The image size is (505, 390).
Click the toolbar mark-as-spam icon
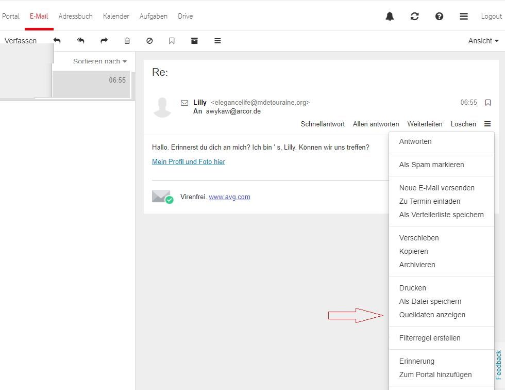tap(149, 41)
